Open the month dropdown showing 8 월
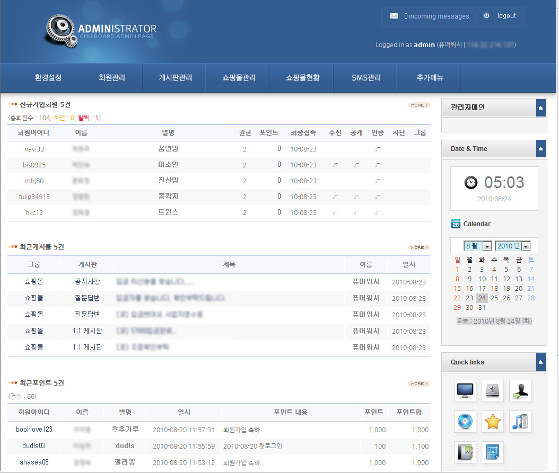The height and width of the screenshot is (473, 559). coord(478,246)
